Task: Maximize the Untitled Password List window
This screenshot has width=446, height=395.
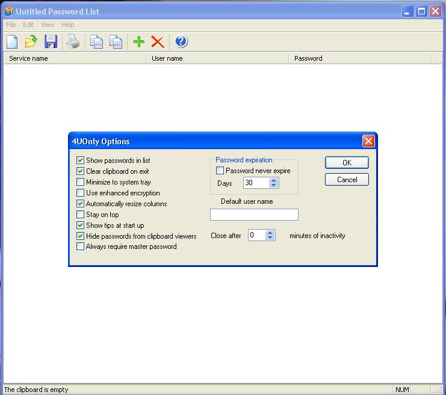Action: tap(421, 11)
